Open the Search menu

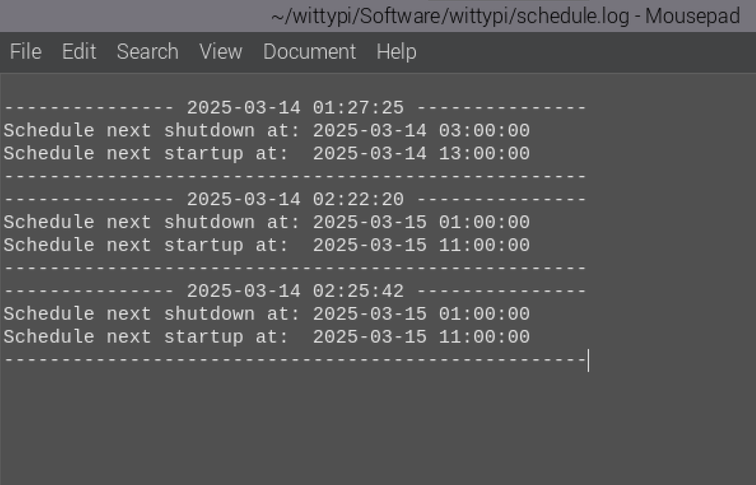pyautogui.click(x=147, y=52)
